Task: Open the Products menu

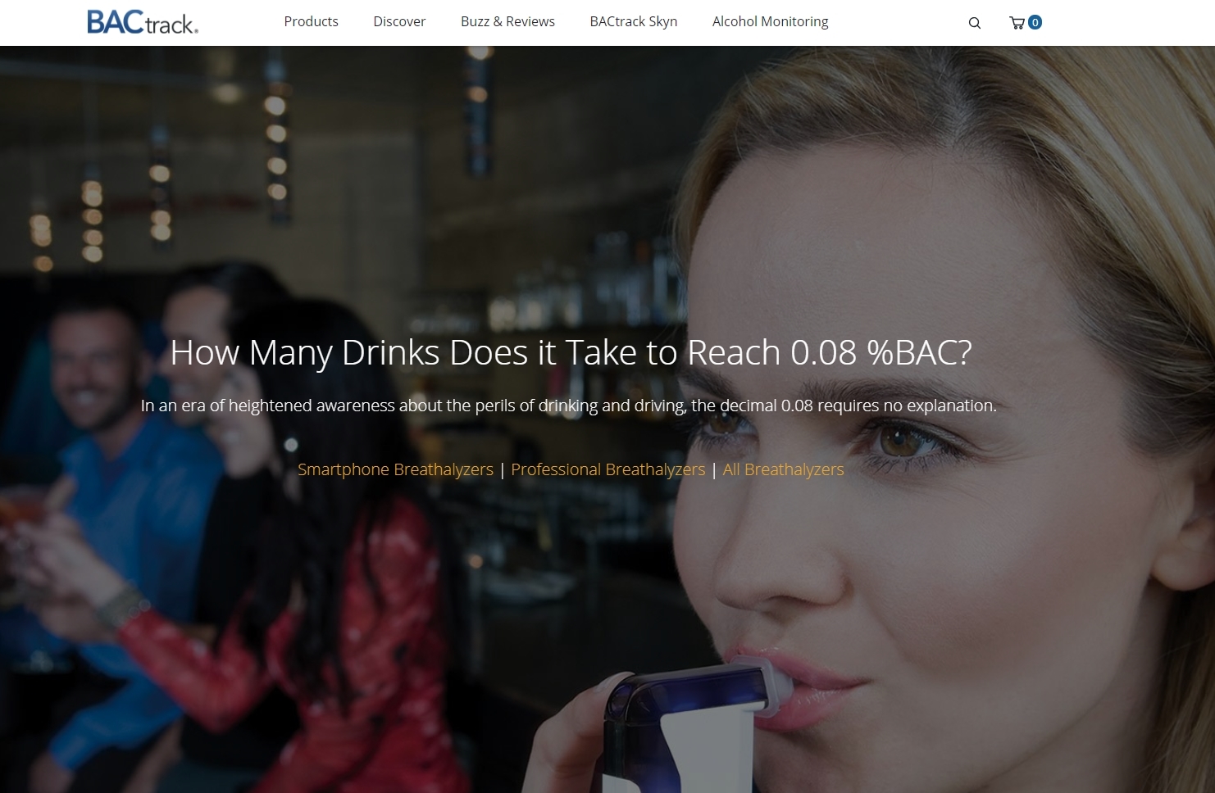Action: (311, 21)
